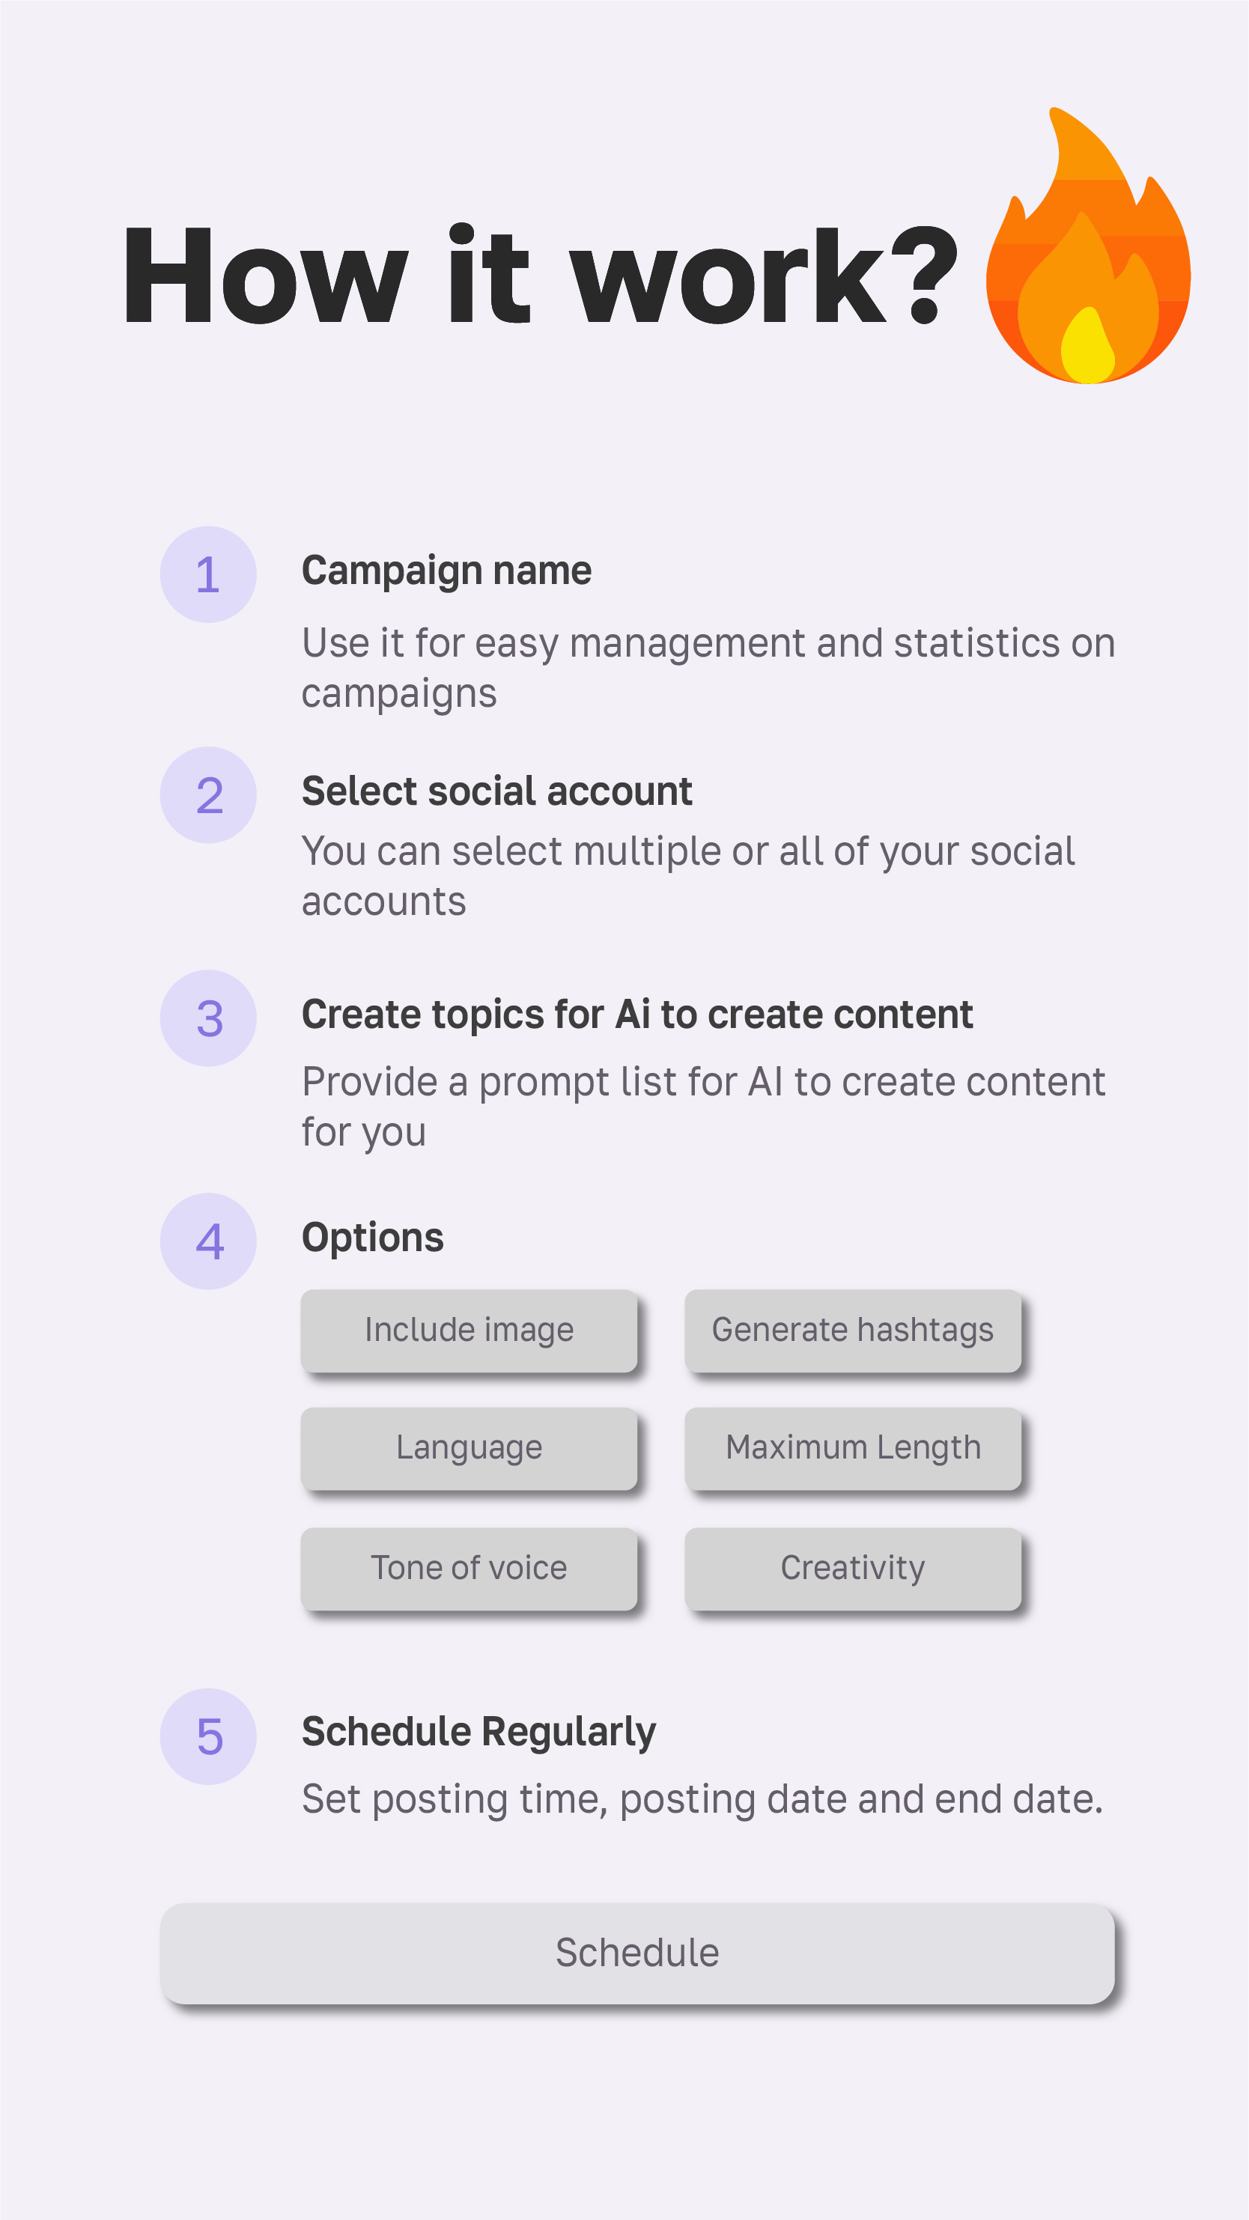Click the Options heading

click(372, 1238)
